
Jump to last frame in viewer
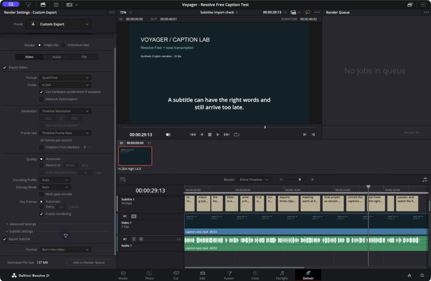(x=227, y=134)
